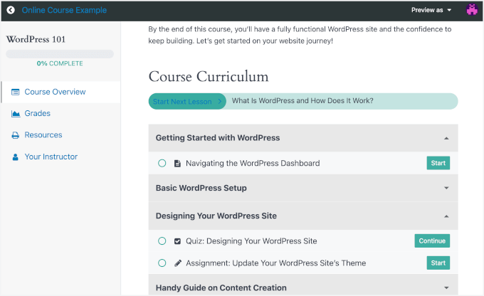The width and height of the screenshot is (484, 296).
Task: Click the pencil icon beside Assignment
Action: [x=177, y=263]
